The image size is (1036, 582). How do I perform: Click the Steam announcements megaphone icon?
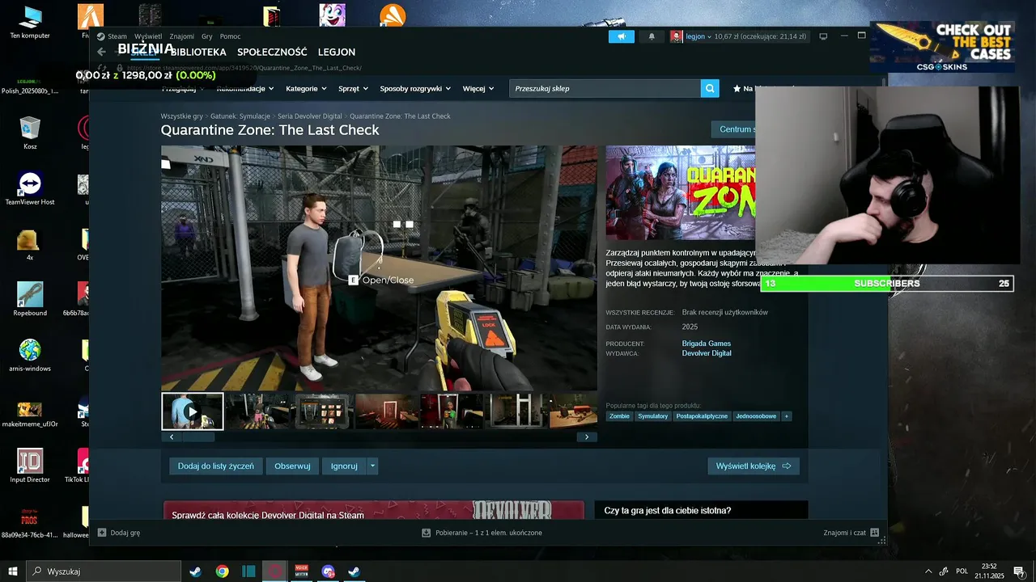pos(621,36)
